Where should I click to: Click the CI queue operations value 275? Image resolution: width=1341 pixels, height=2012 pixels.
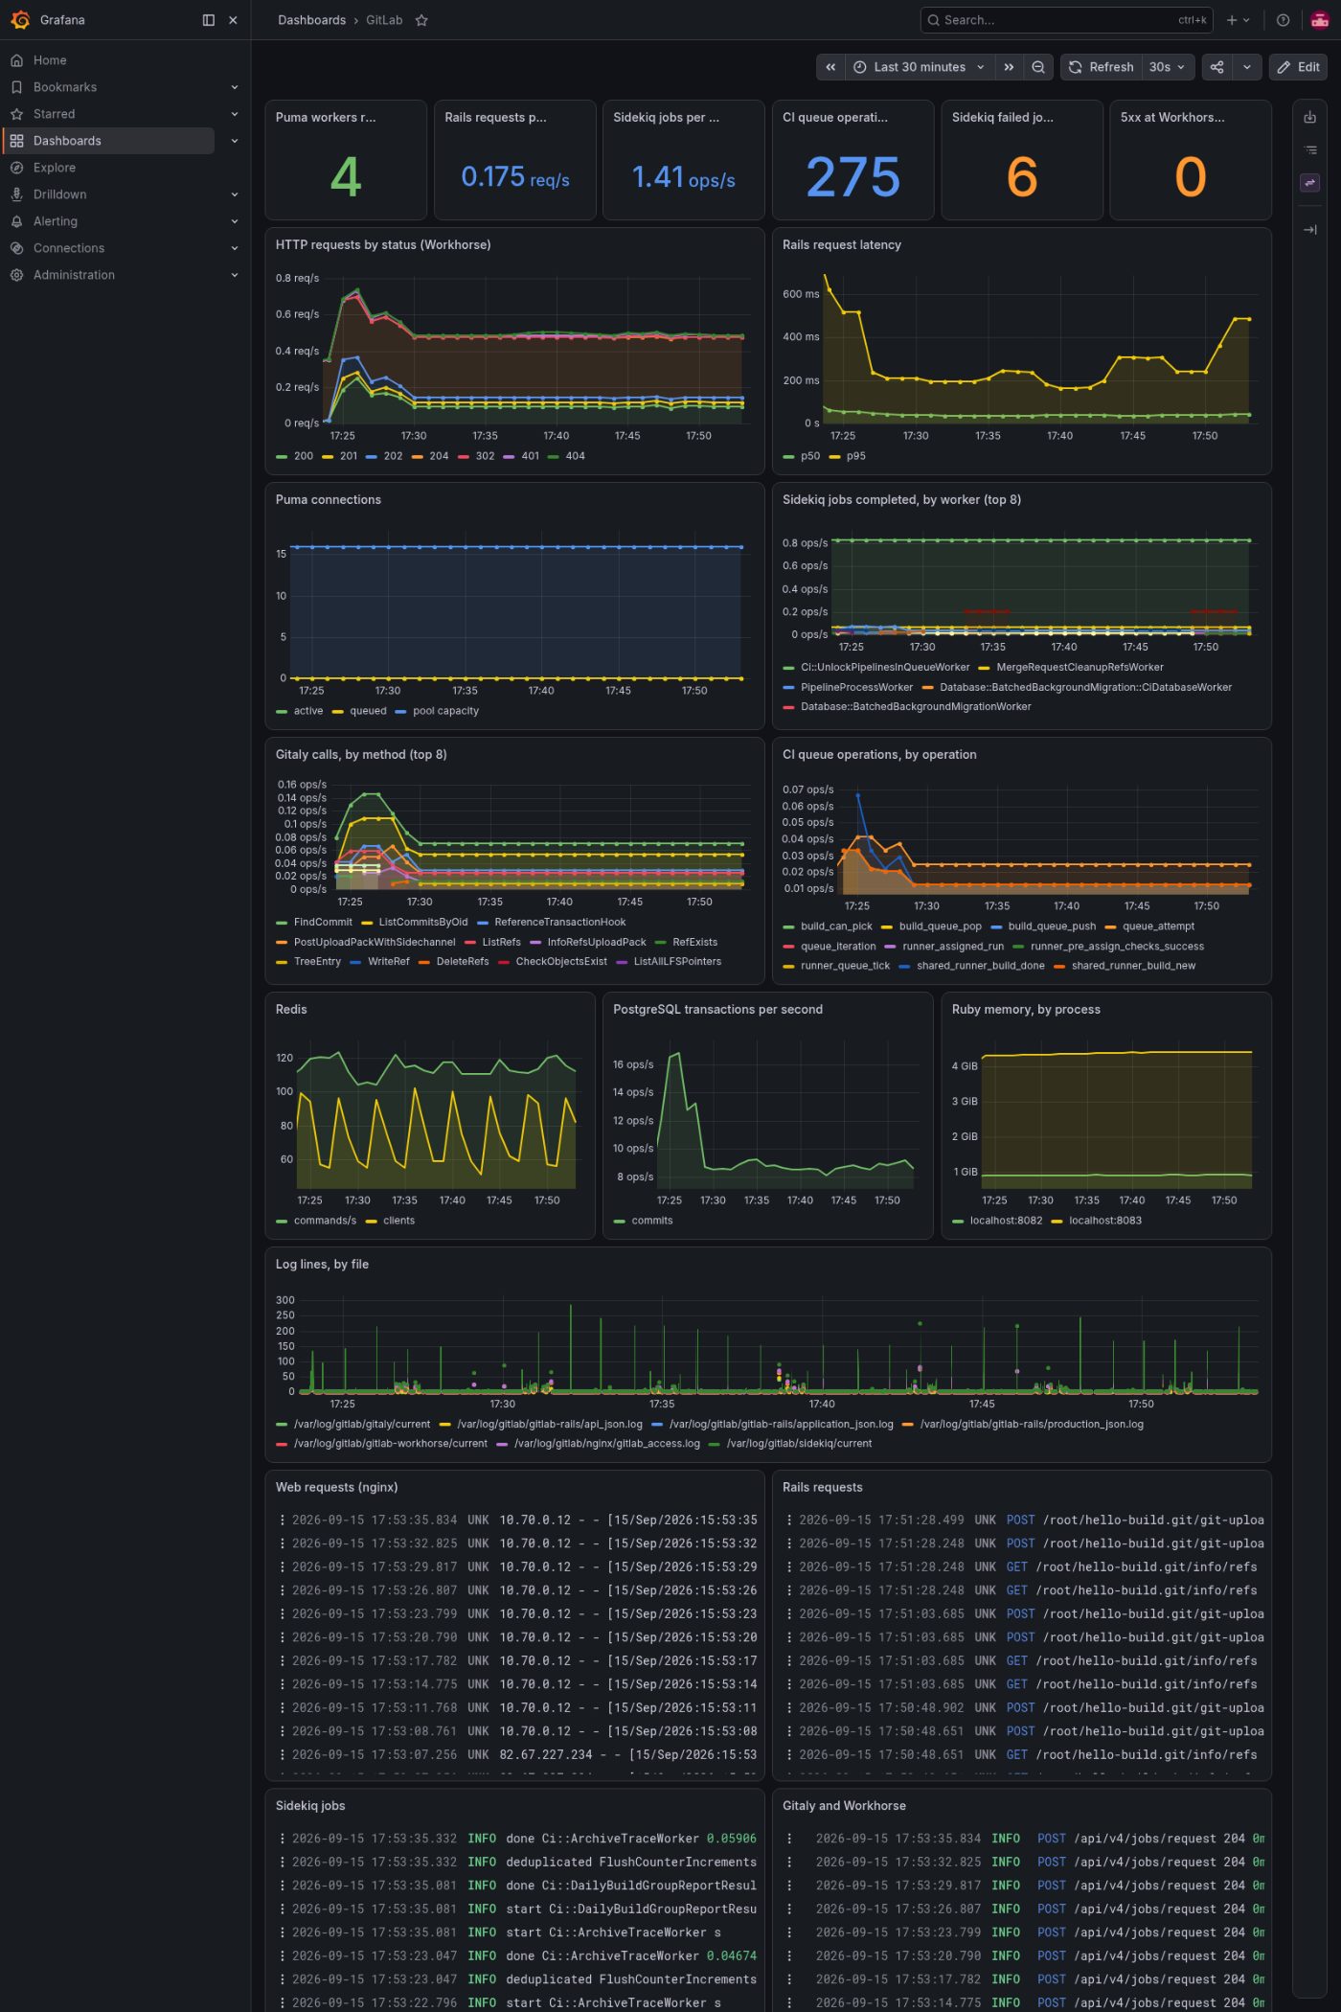(x=853, y=176)
